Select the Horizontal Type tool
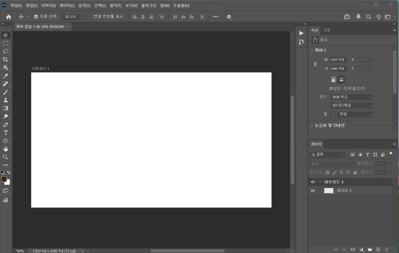Viewport: 399px width, 253px height. pyautogui.click(x=5, y=133)
